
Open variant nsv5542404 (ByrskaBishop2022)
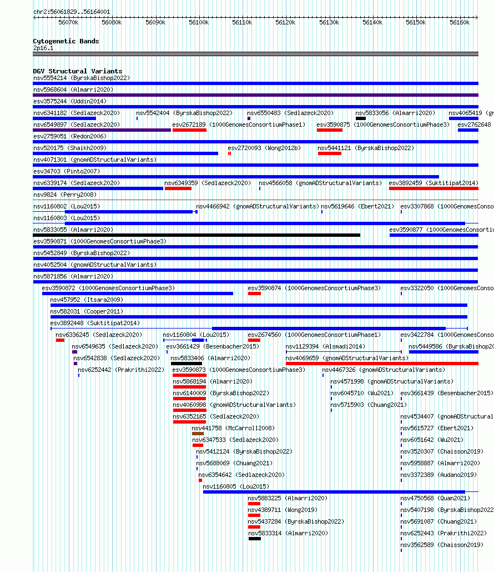(184, 113)
